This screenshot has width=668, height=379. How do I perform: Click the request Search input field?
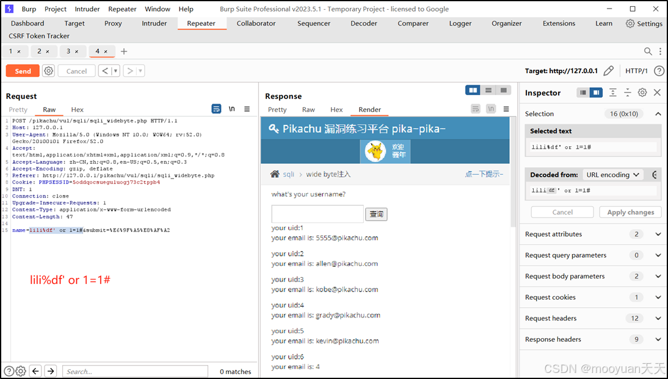pyautogui.click(x=135, y=371)
